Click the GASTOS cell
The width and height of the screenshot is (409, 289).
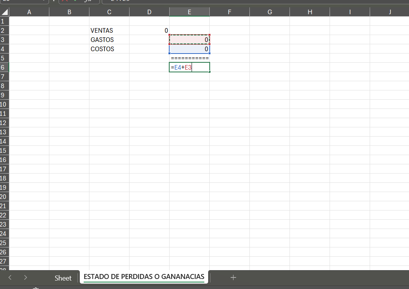pyautogui.click(x=109, y=40)
